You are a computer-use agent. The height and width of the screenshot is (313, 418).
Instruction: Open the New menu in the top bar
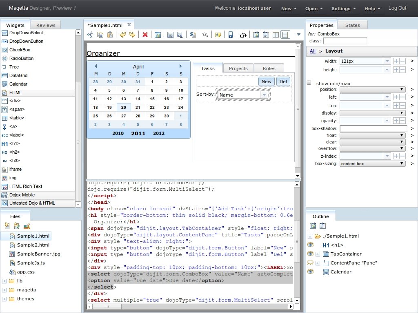(289, 9)
